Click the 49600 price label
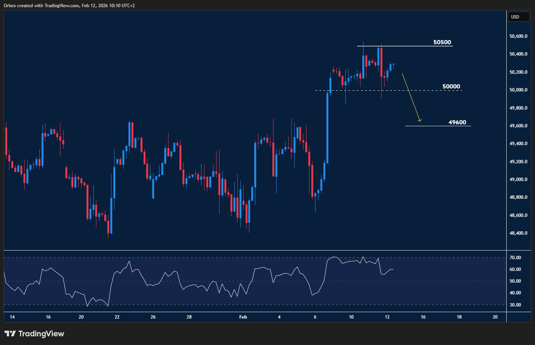The image size is (535, 345). pos(457,122)
